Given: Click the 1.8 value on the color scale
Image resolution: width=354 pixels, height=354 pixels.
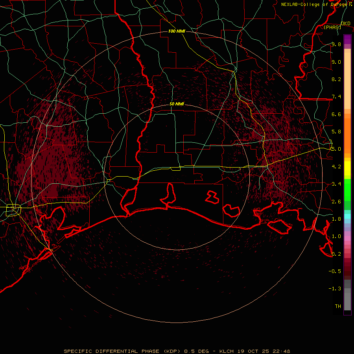Looking at the screenshot, I should point(336,219).
